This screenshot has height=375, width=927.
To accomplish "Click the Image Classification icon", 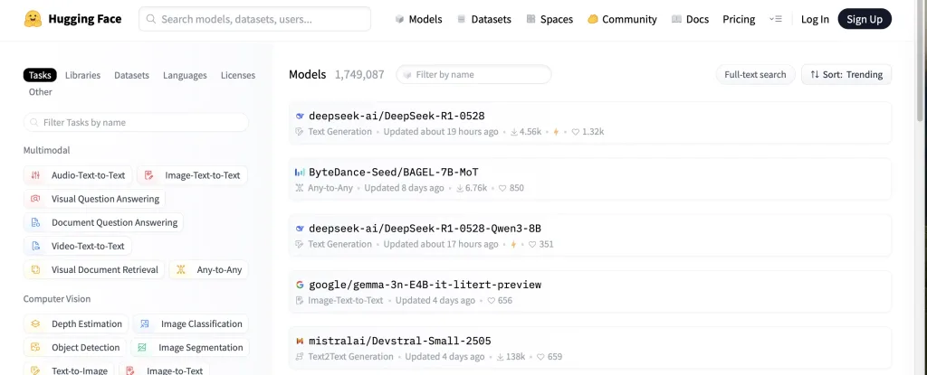I will pyautogui.click(x=146, y=323).
